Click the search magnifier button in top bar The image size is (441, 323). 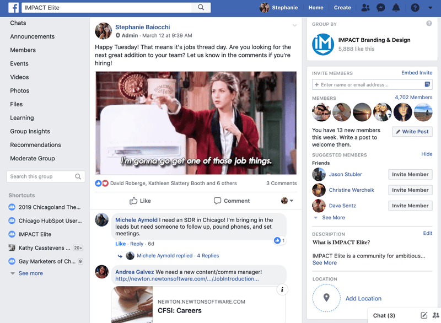pyautogui.click(x=201, y=7)
